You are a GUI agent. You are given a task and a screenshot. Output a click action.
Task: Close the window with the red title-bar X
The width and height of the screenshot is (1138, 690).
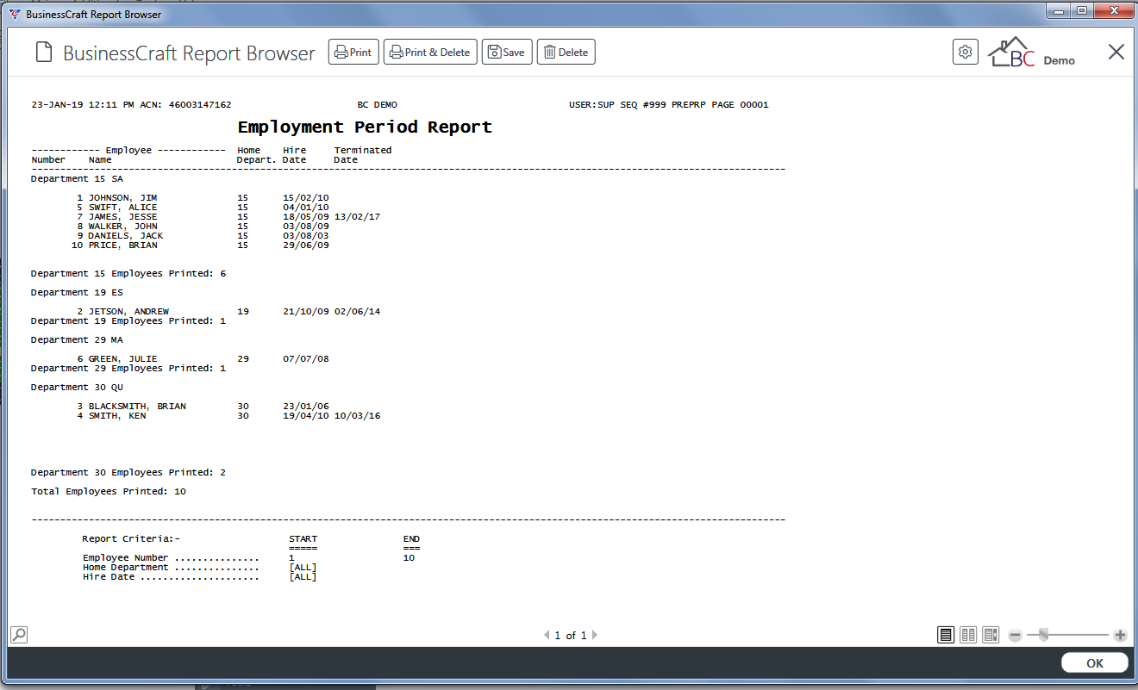1113,11
